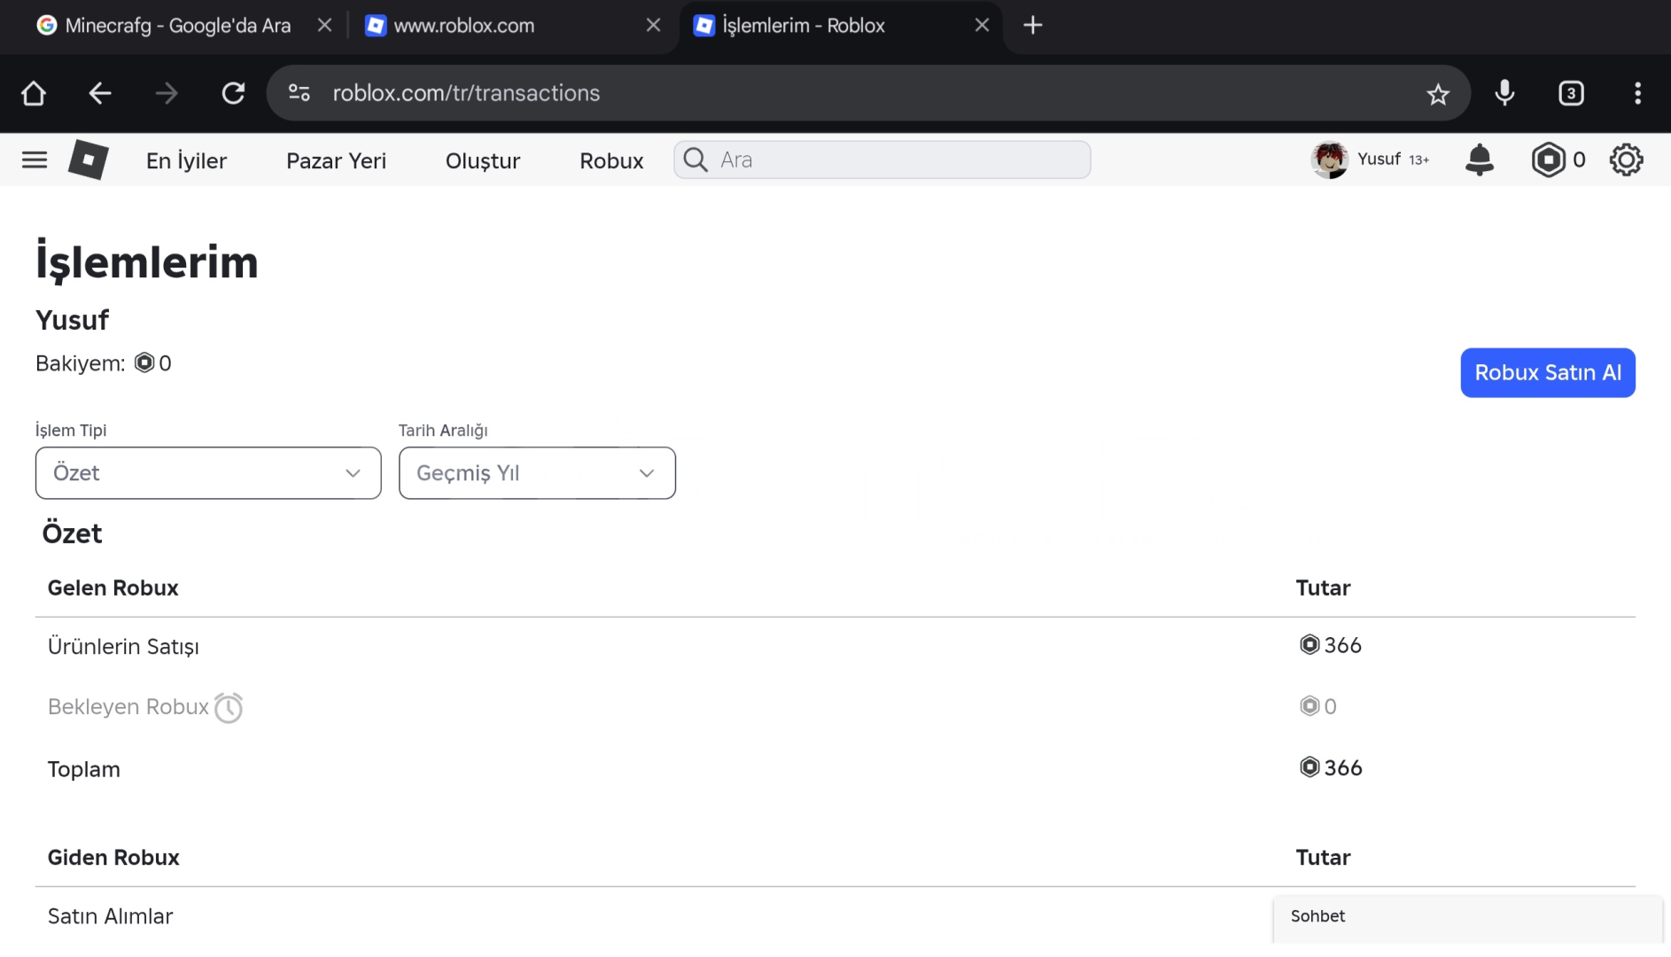Click the Roblox logo icon
Image resolution: width=1671 pixels, height=957 pixels.
[x=89, y=160]
